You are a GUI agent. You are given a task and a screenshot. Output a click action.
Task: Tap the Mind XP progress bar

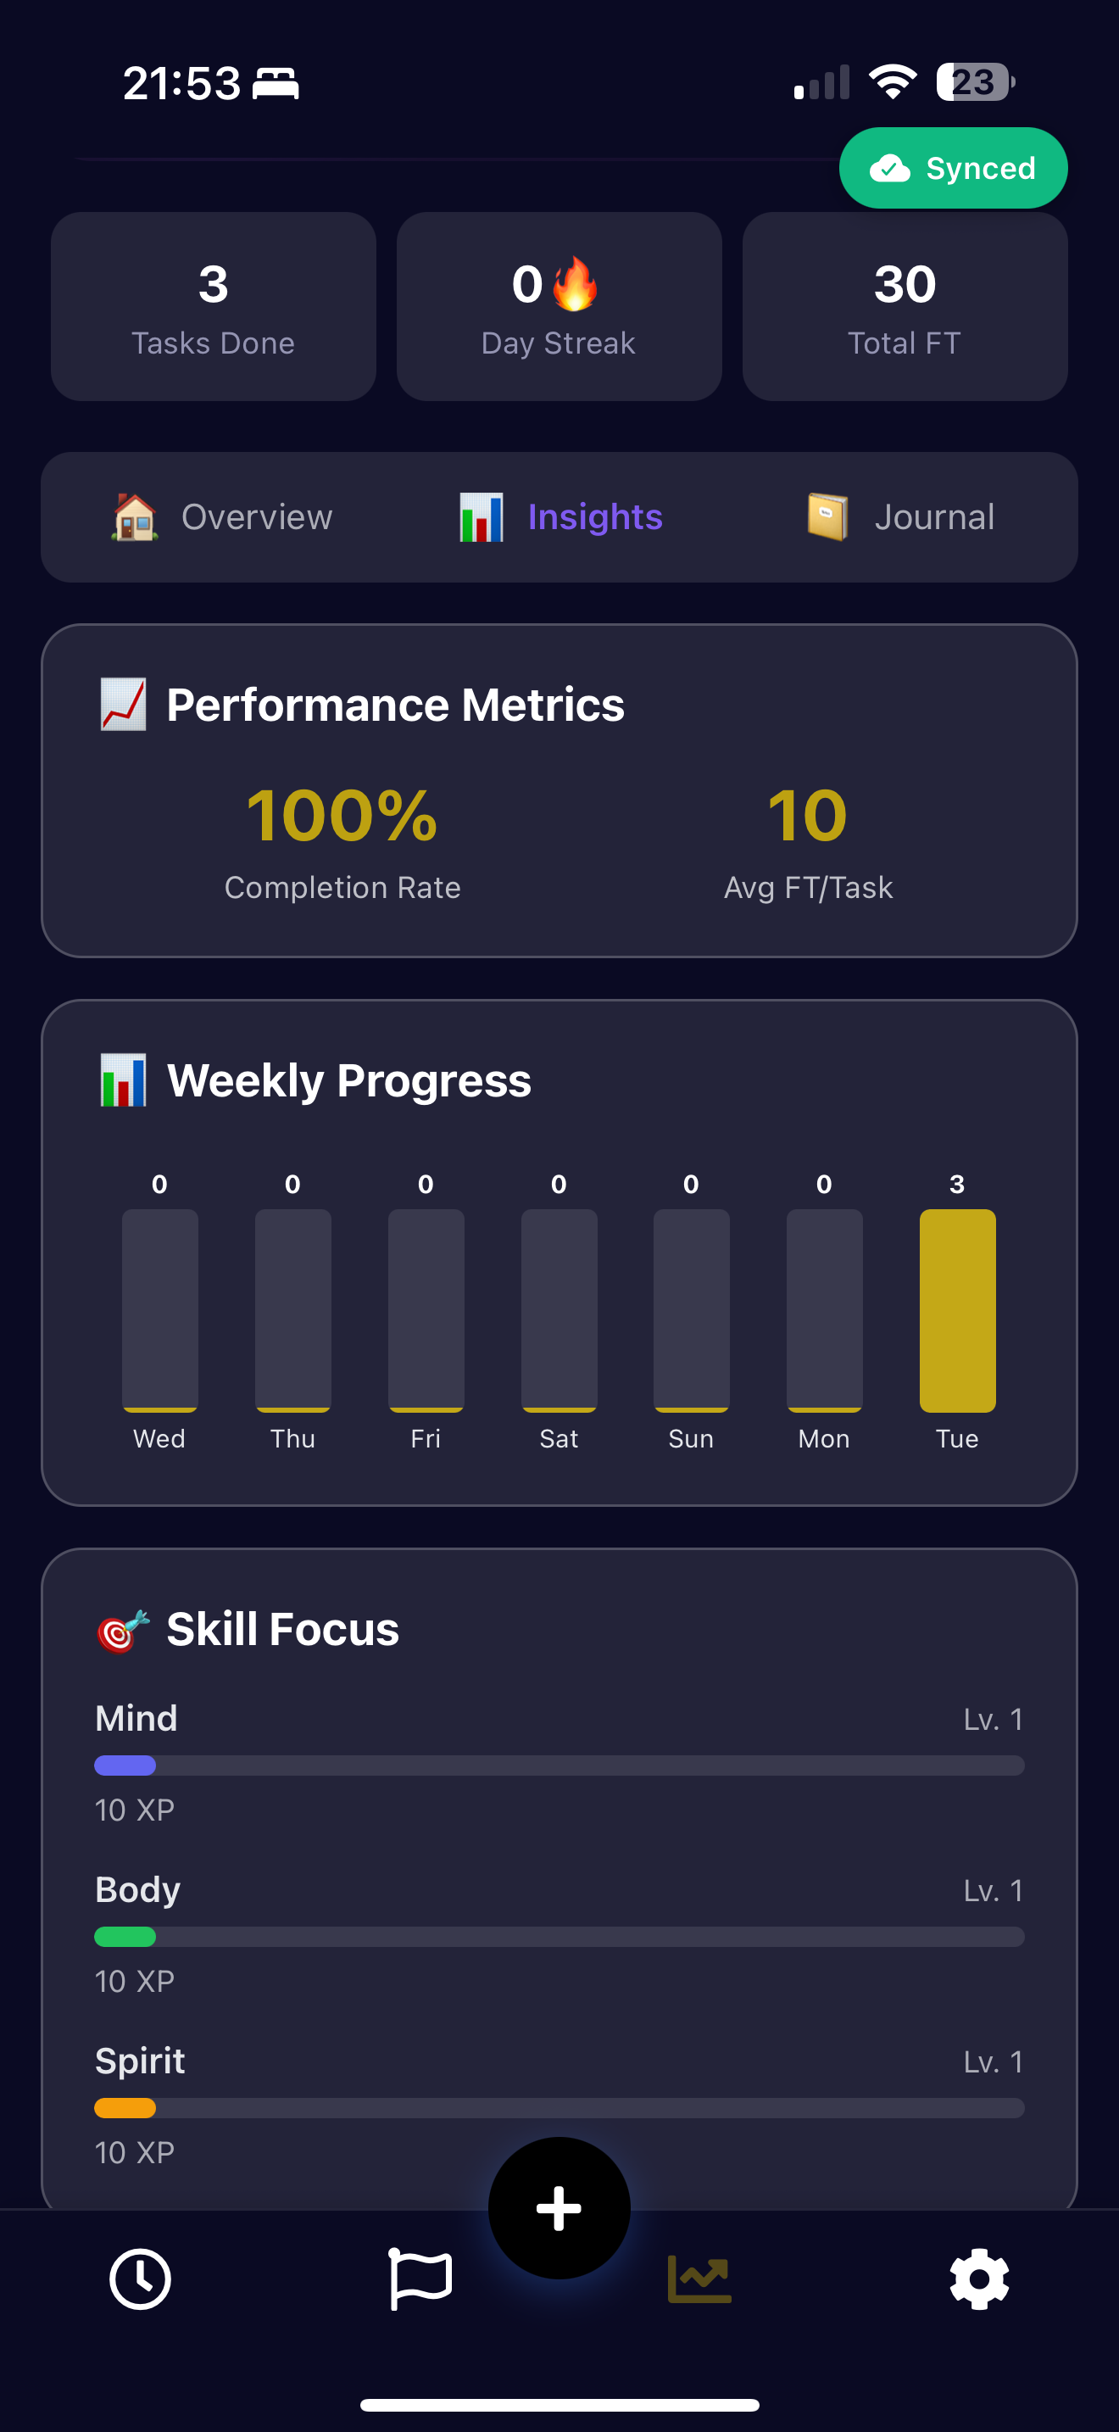pos(559,1765)
